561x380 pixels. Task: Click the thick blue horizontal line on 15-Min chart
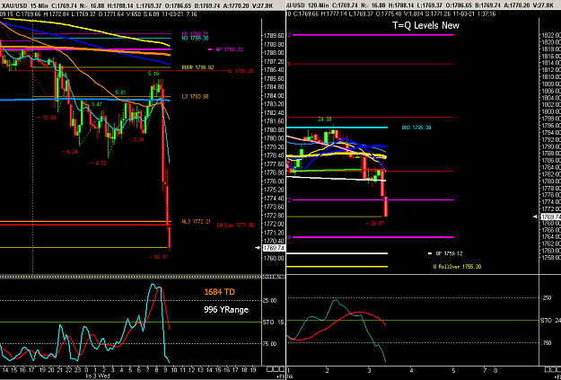coord(85,100)
